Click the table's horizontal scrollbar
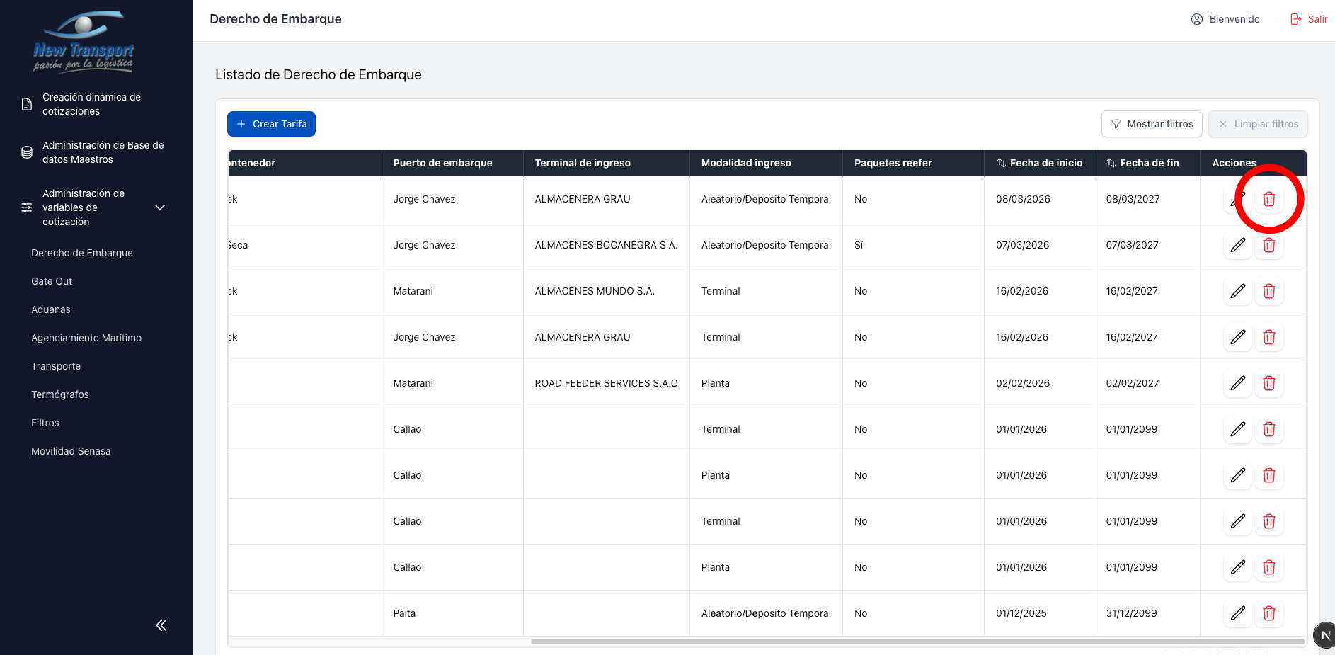The image size is (1335, 655). pyautogui.click(x=917, y=642)
